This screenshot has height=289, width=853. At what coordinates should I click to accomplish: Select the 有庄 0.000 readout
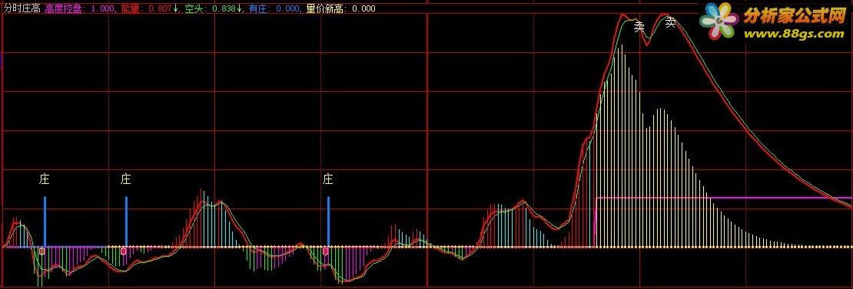pyautogui.click(x=274, y=8)
